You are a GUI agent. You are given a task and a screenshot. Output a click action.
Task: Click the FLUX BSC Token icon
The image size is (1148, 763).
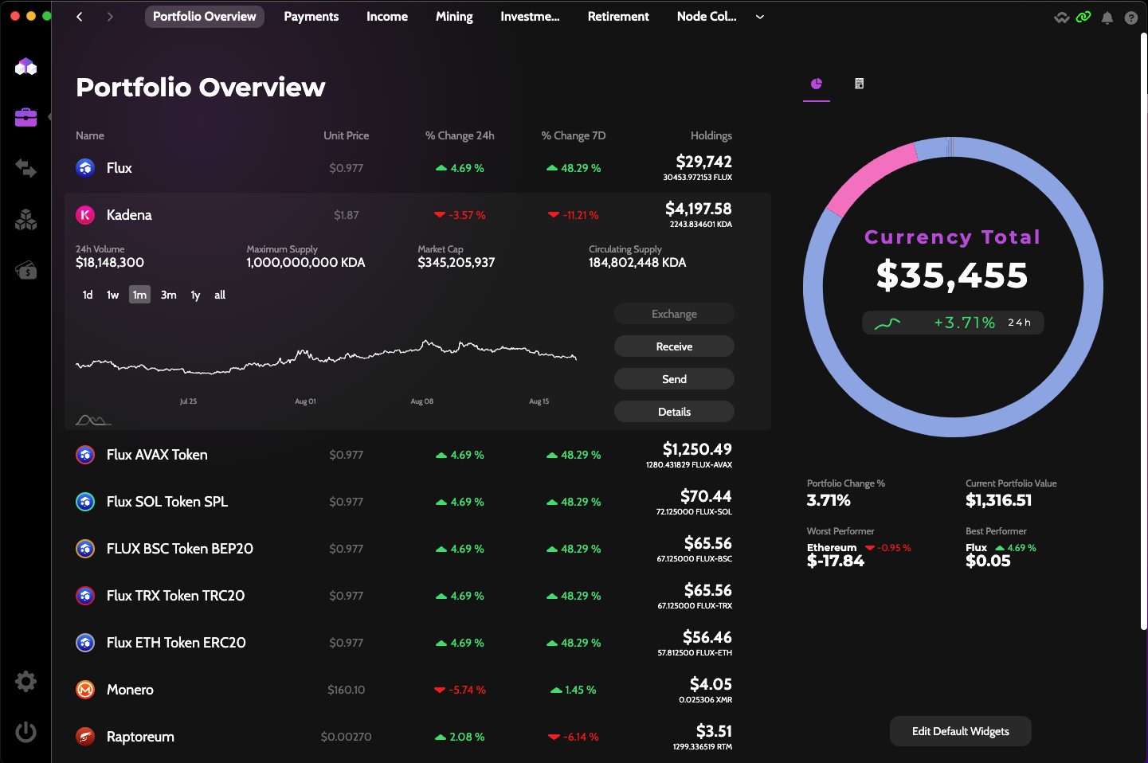[x=85, y=549]
